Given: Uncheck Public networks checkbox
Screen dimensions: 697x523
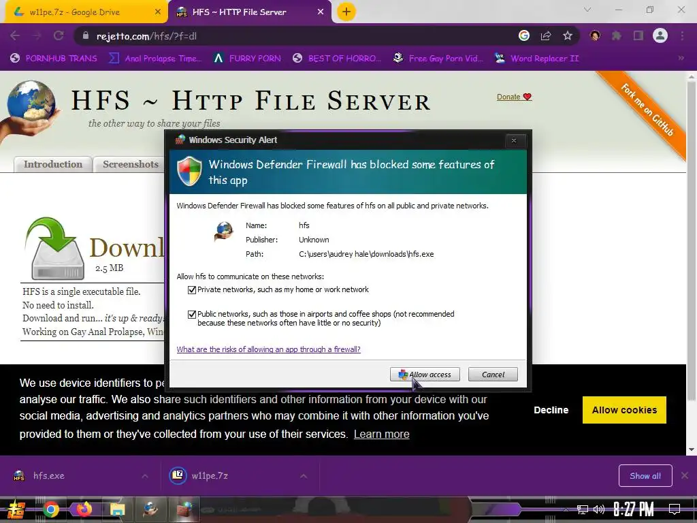Looking at the screenshot, I should point(192,315).
